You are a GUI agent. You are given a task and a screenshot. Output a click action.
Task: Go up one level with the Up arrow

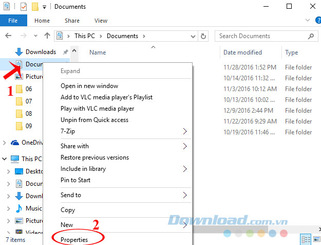coord(47,36)
